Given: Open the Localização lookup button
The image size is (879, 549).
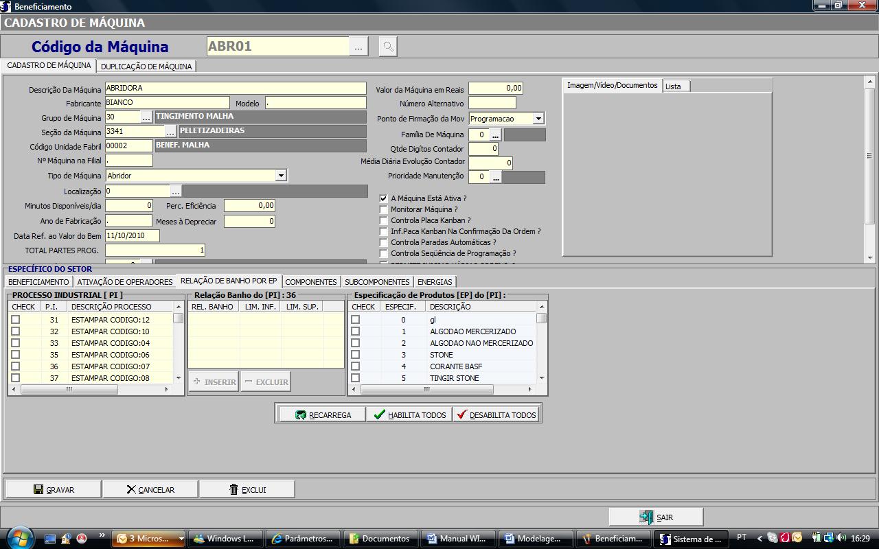Looking at the screenshot, I should pyautogui.click(x=176, y=191).
